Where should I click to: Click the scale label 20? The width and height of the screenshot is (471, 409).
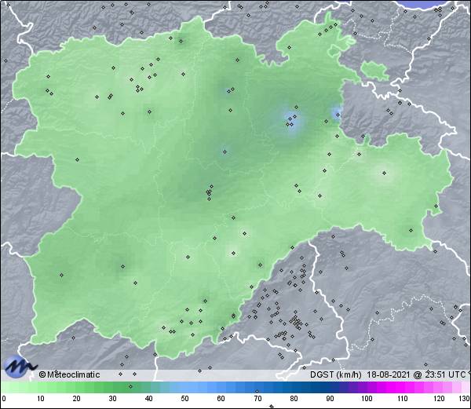pyautogui.click(x=76, y=399)
